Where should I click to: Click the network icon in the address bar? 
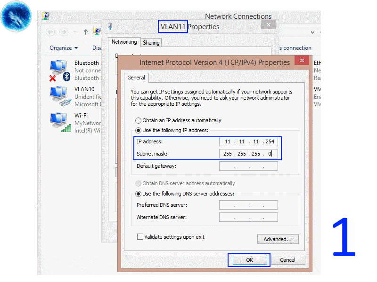coord(97,32)
